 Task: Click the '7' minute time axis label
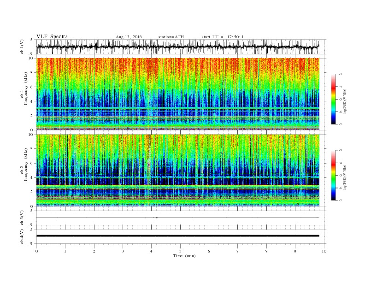click(x=238, y=251)
